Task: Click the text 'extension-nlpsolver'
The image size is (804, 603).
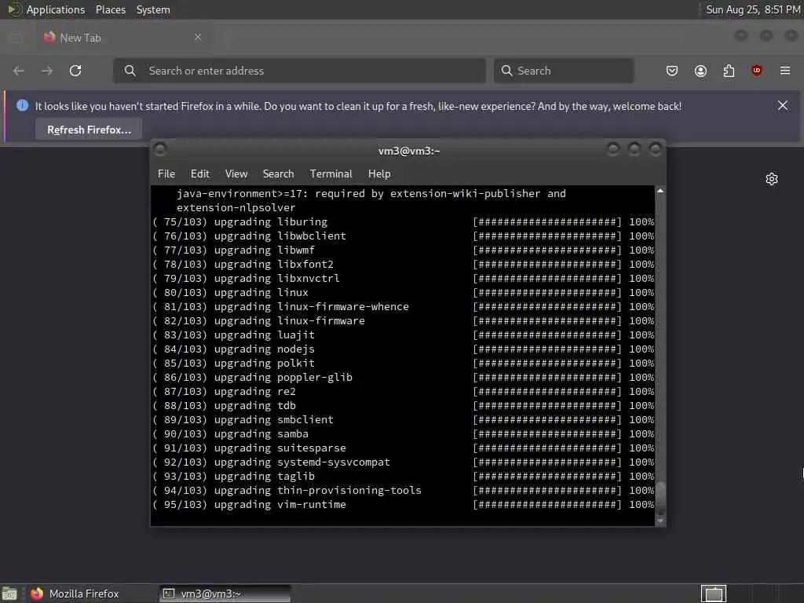Action: pyautogui.click(x=236, y=207)
